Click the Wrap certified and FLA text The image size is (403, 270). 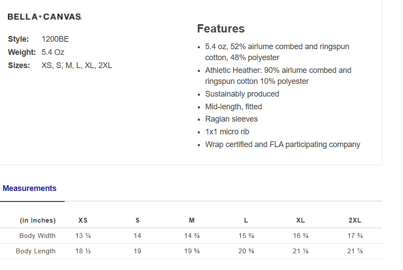tap(283, 144)
